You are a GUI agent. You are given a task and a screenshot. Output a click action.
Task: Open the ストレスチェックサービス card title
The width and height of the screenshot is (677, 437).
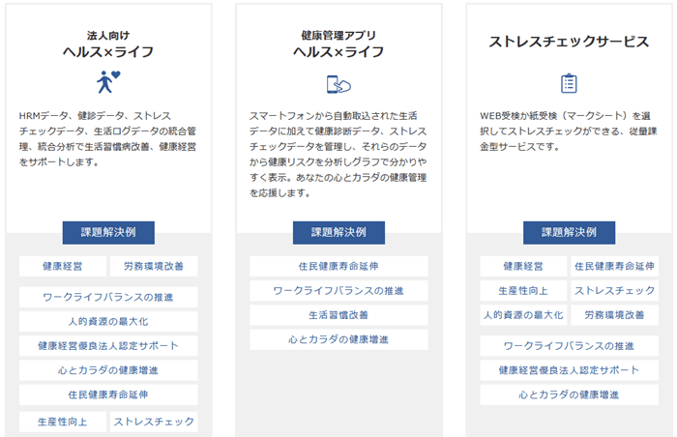coord(569,42)
